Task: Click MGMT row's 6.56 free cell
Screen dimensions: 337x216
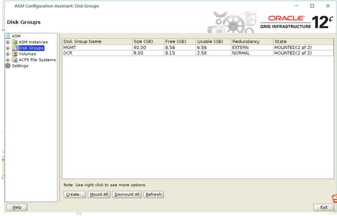Action: (180, 48)
